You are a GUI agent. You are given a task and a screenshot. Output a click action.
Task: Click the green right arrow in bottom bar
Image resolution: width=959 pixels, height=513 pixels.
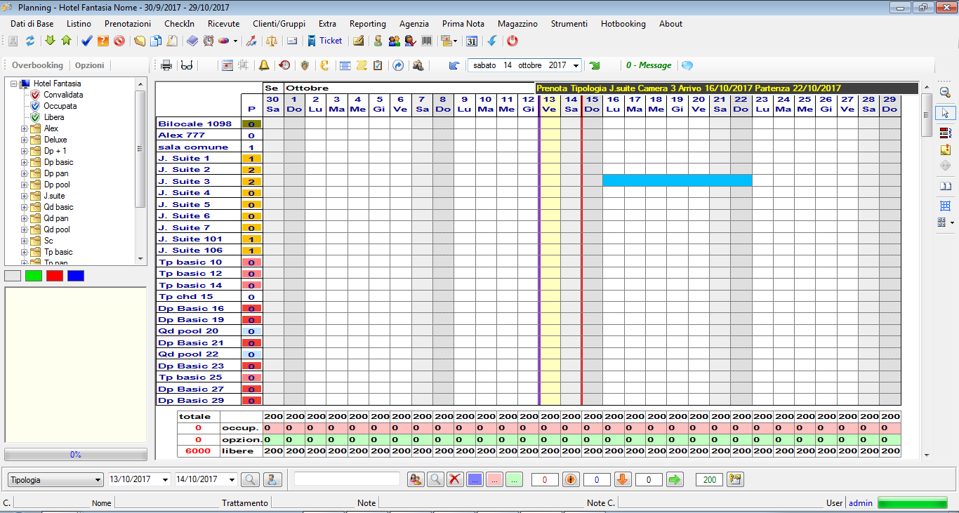pyautogui.click(x=675, y=479)
